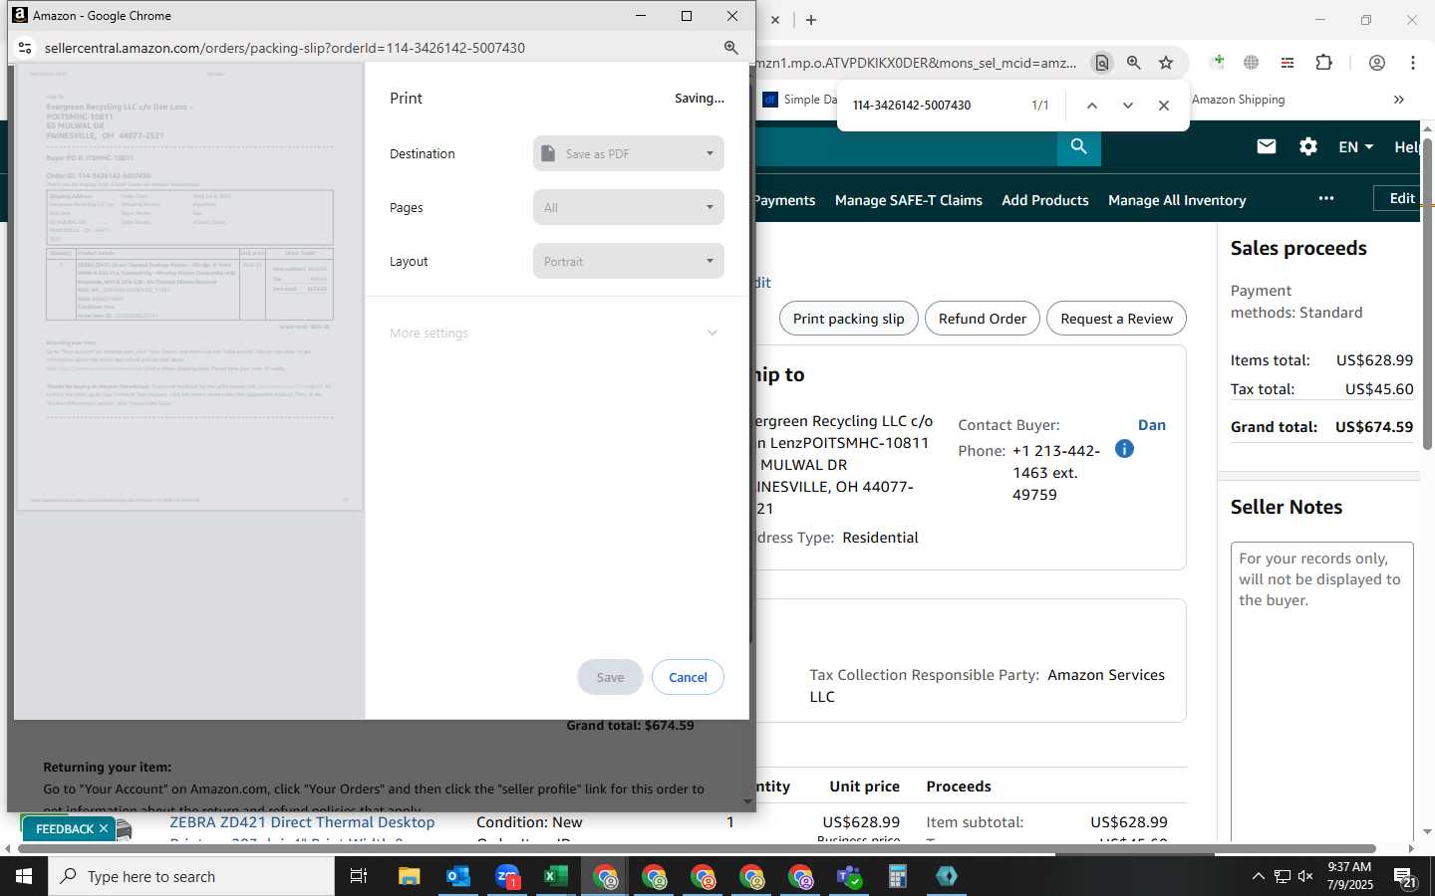Open the Payments menu item
This screenshot has width=1435, height=896.
point(784,200)
